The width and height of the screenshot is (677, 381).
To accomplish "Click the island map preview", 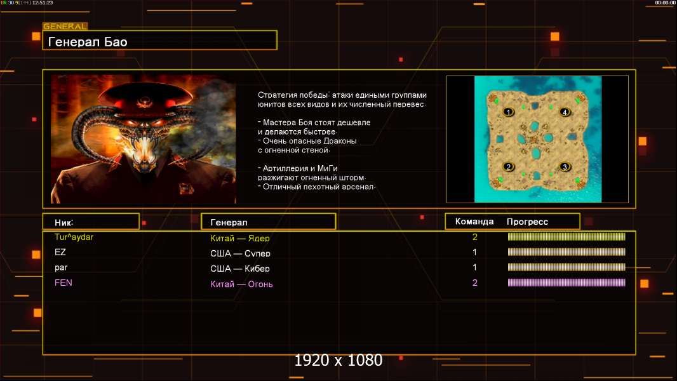I will [x=538, y=139].
